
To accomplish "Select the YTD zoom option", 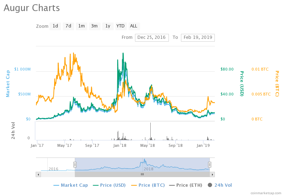I will pyautogui.click(x=121, y=26).
